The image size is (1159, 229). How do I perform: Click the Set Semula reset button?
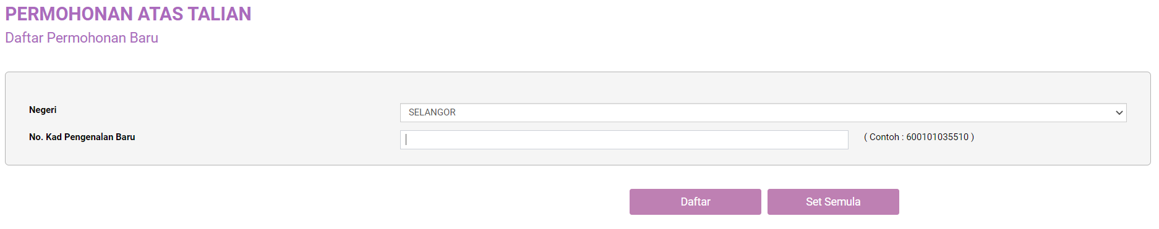(x=833, y=202)
